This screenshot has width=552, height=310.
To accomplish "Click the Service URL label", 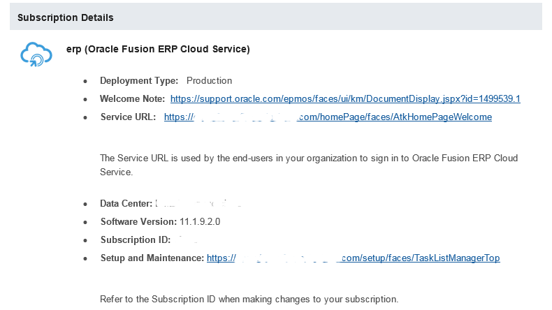I will coord(128,117).
